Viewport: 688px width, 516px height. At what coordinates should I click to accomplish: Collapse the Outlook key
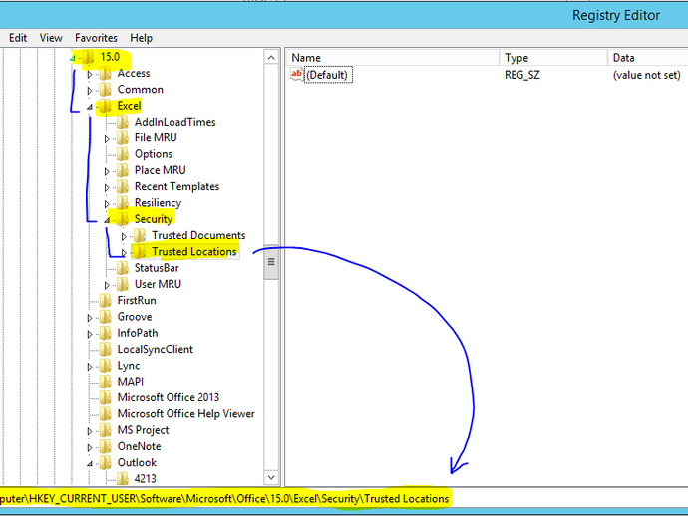90,464
